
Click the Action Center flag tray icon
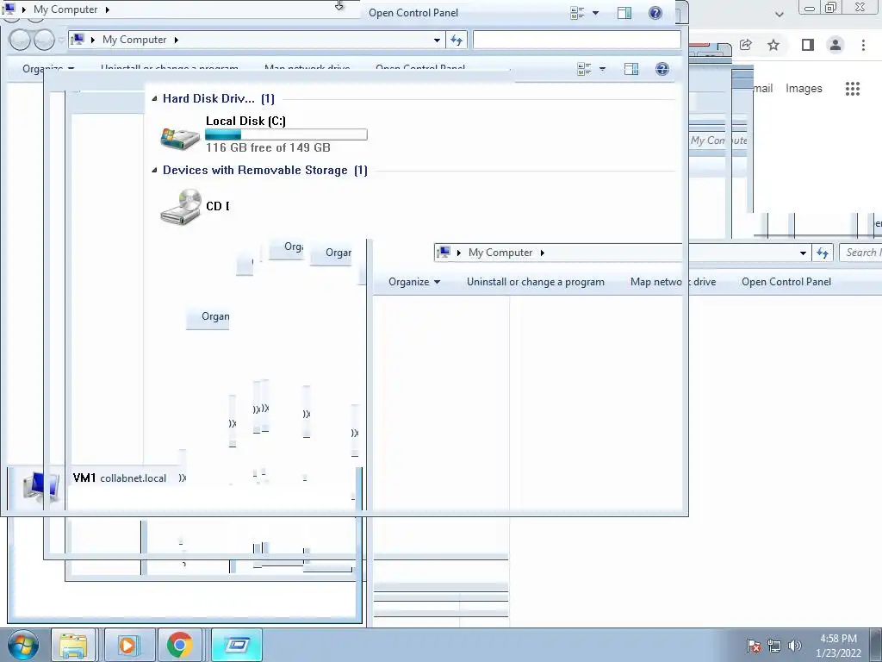(754, 646)
